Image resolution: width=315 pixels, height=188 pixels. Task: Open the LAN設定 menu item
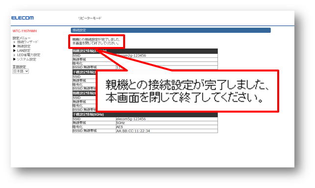click(24, 50)
